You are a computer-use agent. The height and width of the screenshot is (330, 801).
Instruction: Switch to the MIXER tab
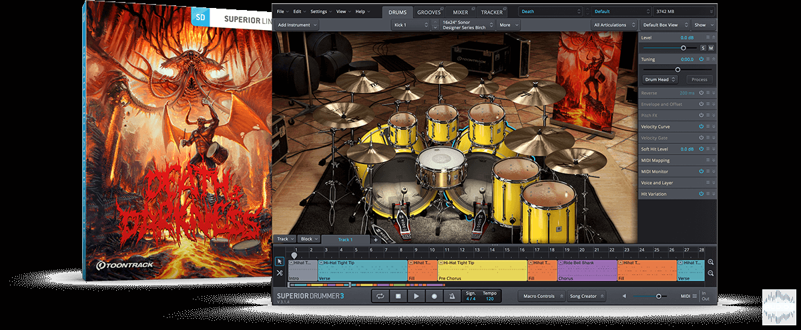[x=460, y=12]
